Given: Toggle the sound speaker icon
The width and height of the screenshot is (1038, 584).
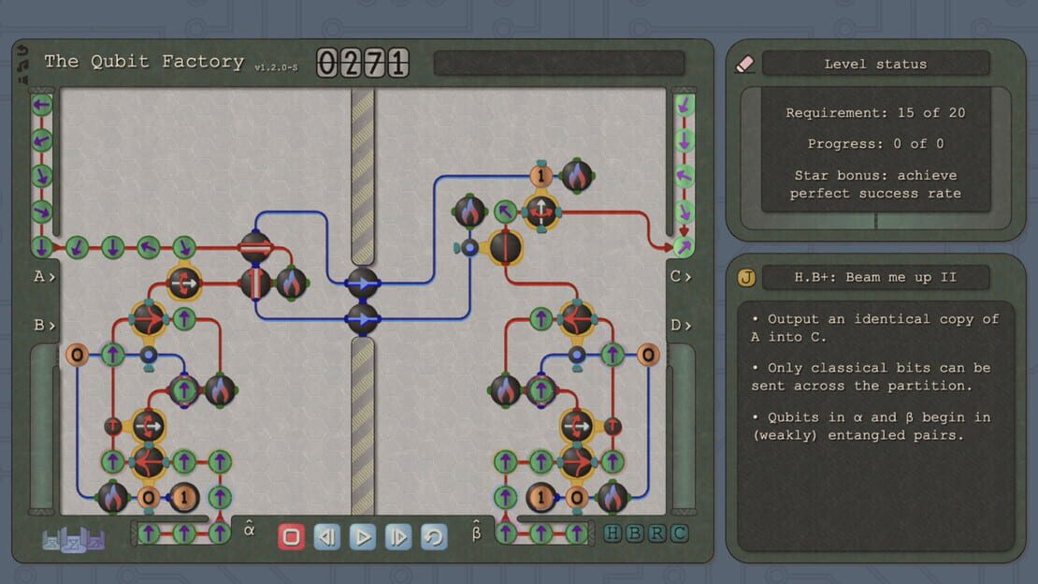Looking at the screenshot, I should click(x=22, y=80).
